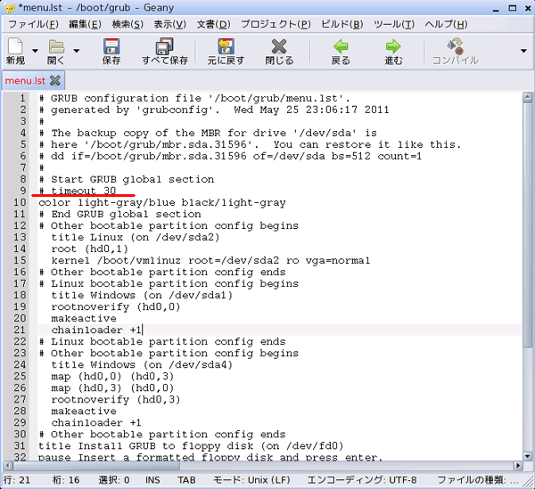
Task: Click the Close document (閉じる) X icon
Action: pos(279,46)
